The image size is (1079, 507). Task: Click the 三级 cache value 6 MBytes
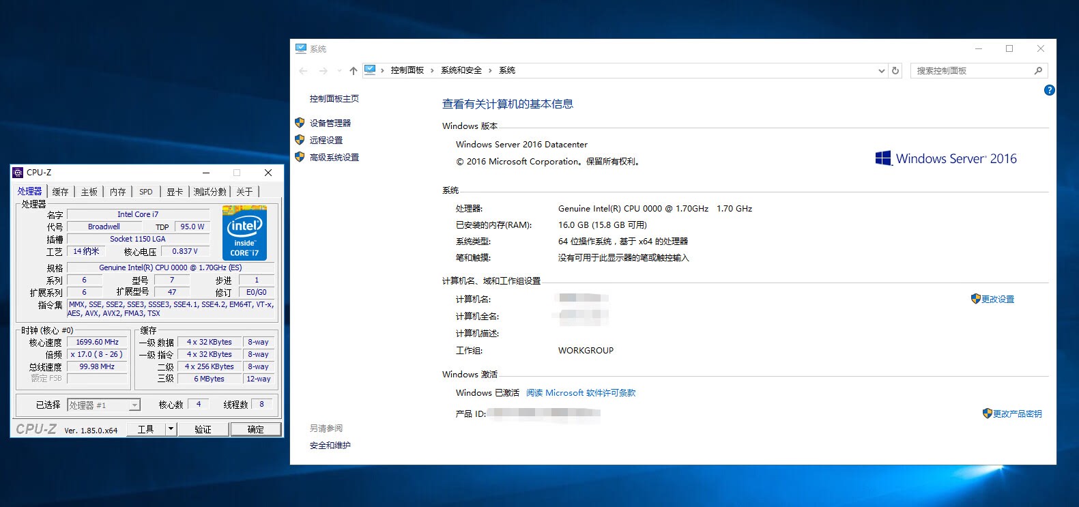(209, 379)
